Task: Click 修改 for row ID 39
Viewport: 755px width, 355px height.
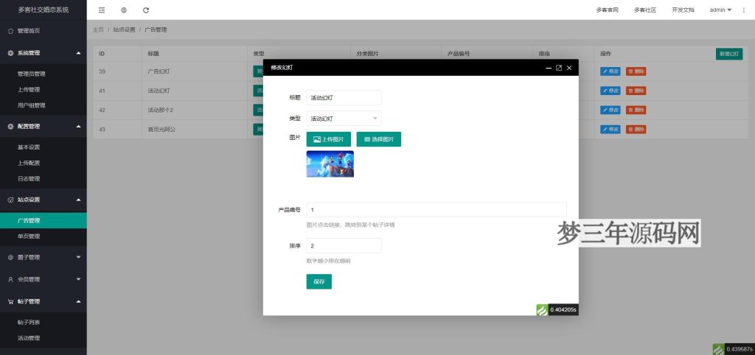Action: (610, 71)
